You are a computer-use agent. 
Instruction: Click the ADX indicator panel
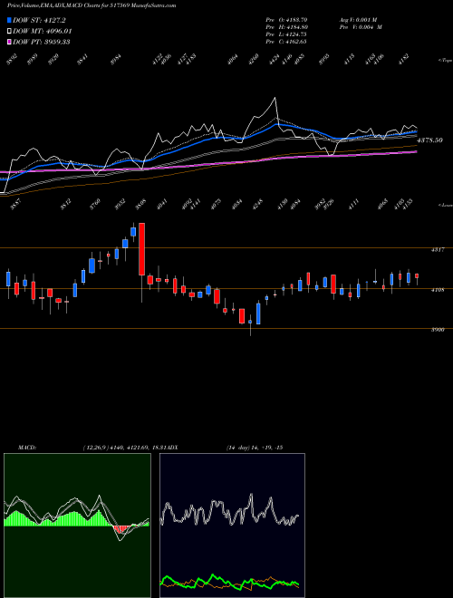pyautogui.click(x=232, y=526)
